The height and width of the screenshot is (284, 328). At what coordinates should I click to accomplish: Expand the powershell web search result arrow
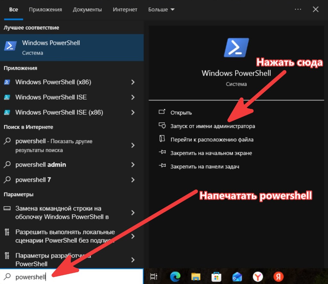coord(133,145)
